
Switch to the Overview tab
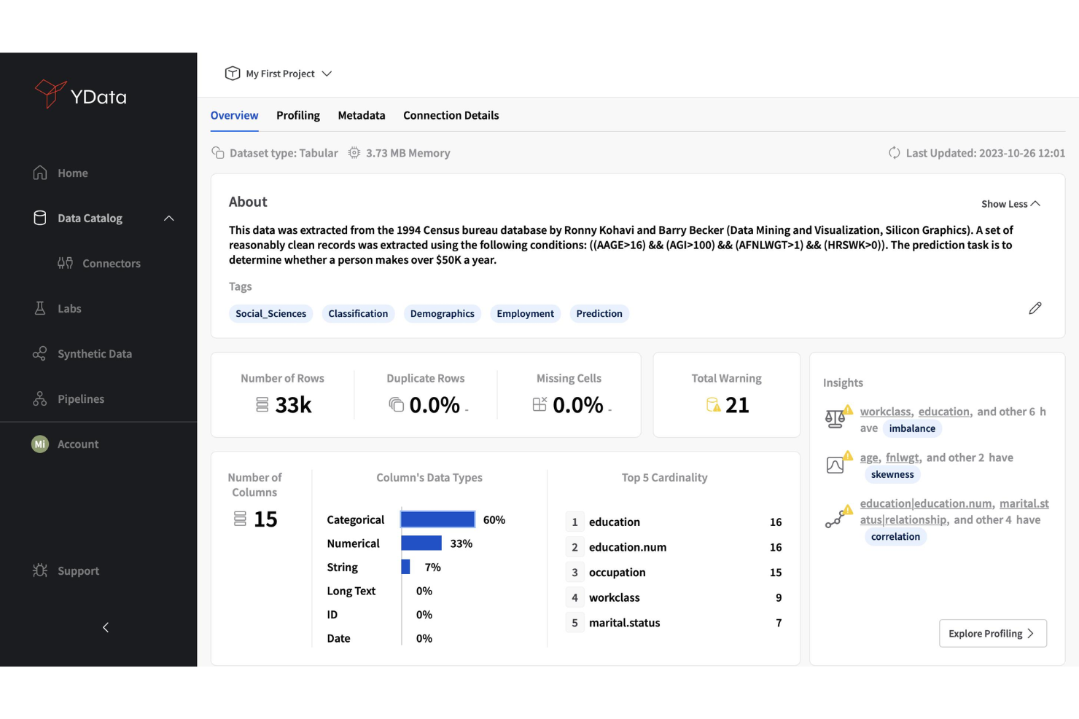point(234,115)
